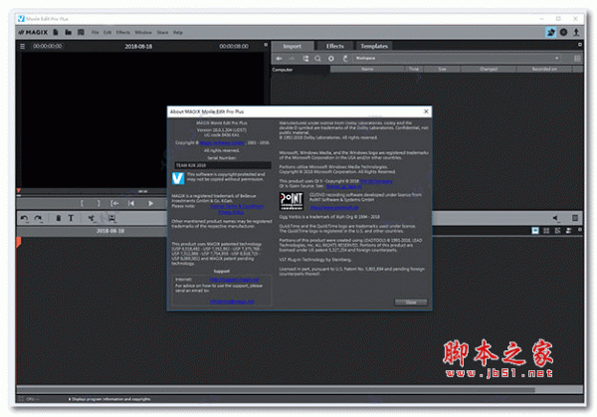Click the PoINT logo image
The image size is (597, 417).
292,201
